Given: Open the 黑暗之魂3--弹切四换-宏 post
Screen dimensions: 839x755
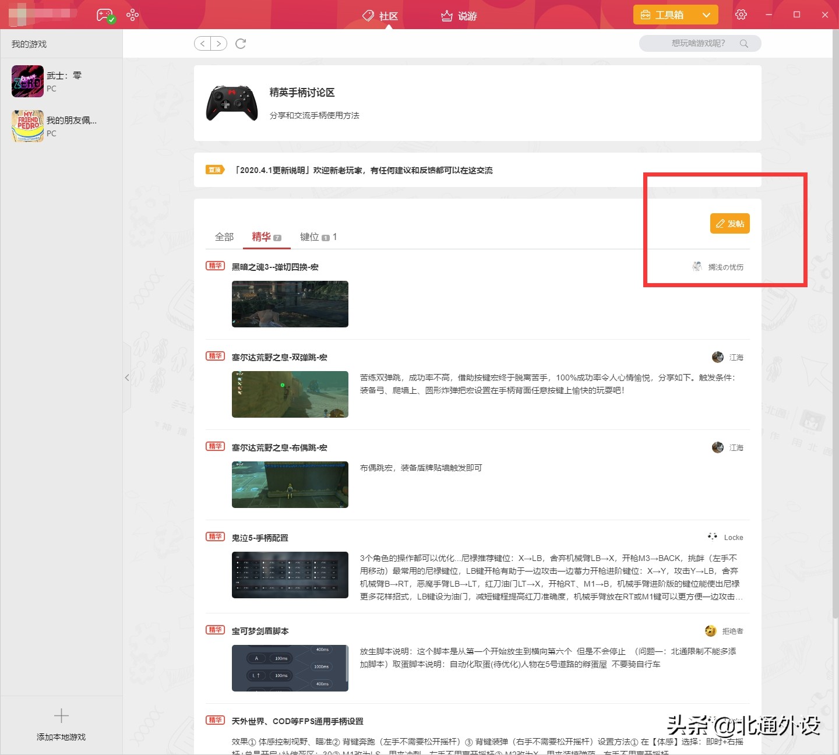Looking at the screenshot, I should coord(275,267).
